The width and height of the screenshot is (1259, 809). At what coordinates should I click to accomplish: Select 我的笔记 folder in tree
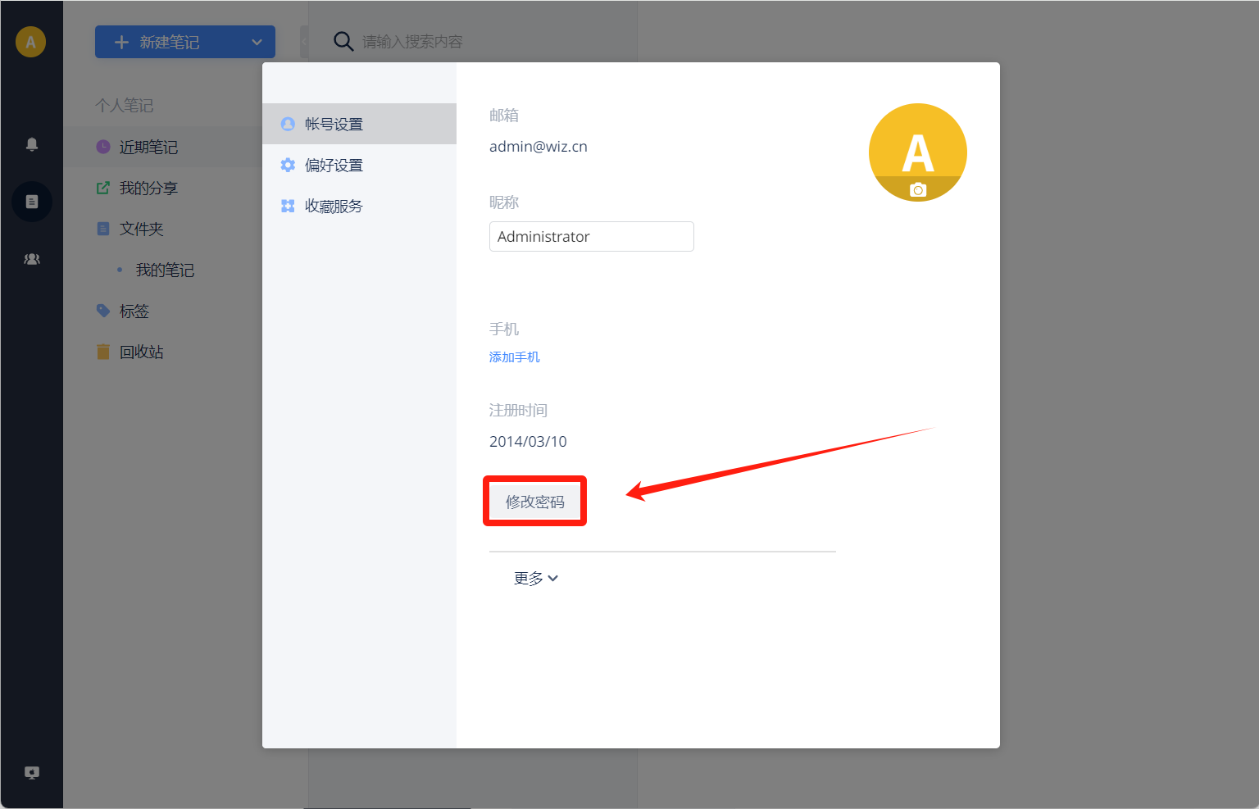[164, 270]
